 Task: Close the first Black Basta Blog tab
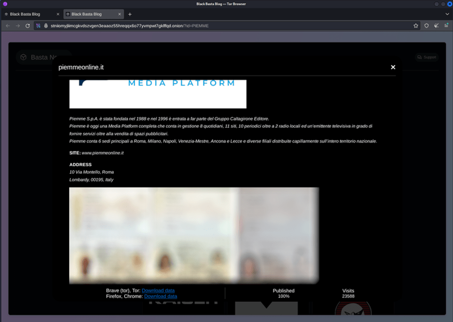point(58,14)
